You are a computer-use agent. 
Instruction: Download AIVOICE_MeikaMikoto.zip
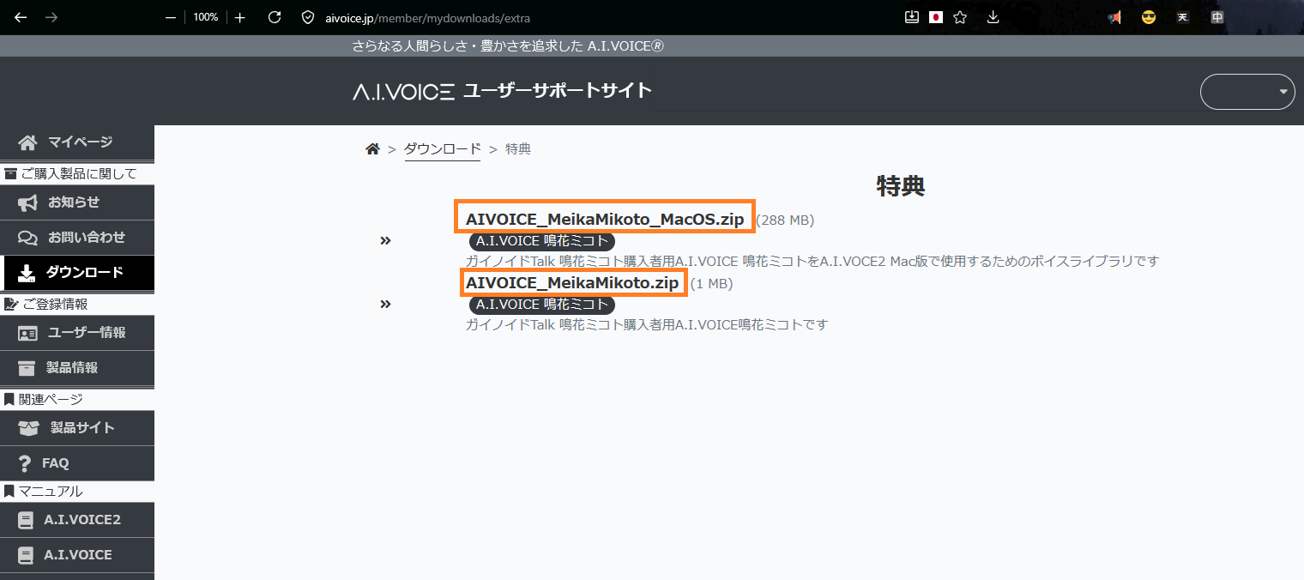pyautogui.click(x=572, y=282)
